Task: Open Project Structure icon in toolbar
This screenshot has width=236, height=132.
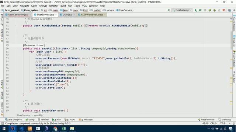Action: click(229, 10)
